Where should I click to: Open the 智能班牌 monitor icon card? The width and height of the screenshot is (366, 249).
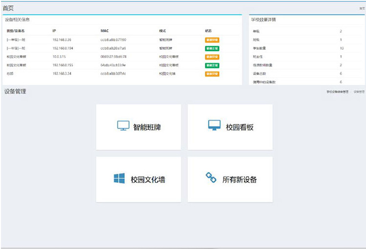[139, 127]
